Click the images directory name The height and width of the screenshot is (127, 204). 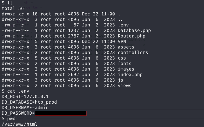click(126, 69)
